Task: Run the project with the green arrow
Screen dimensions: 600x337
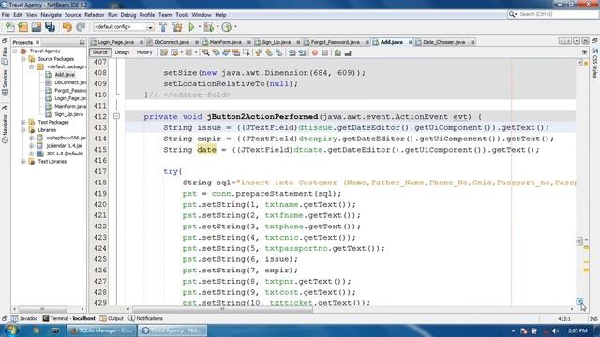Action: pos(191,27)
